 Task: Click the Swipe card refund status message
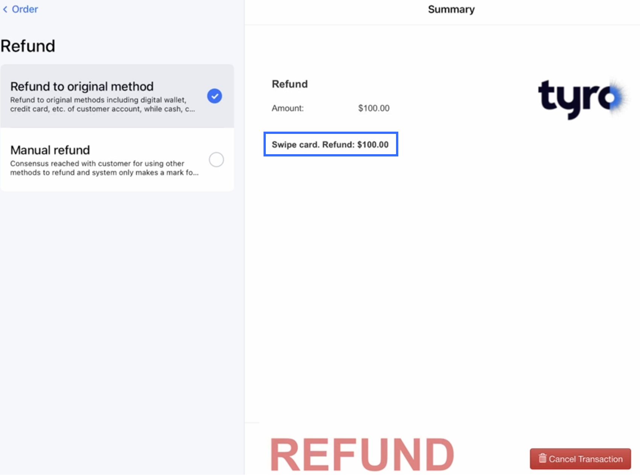pos(330,144)
